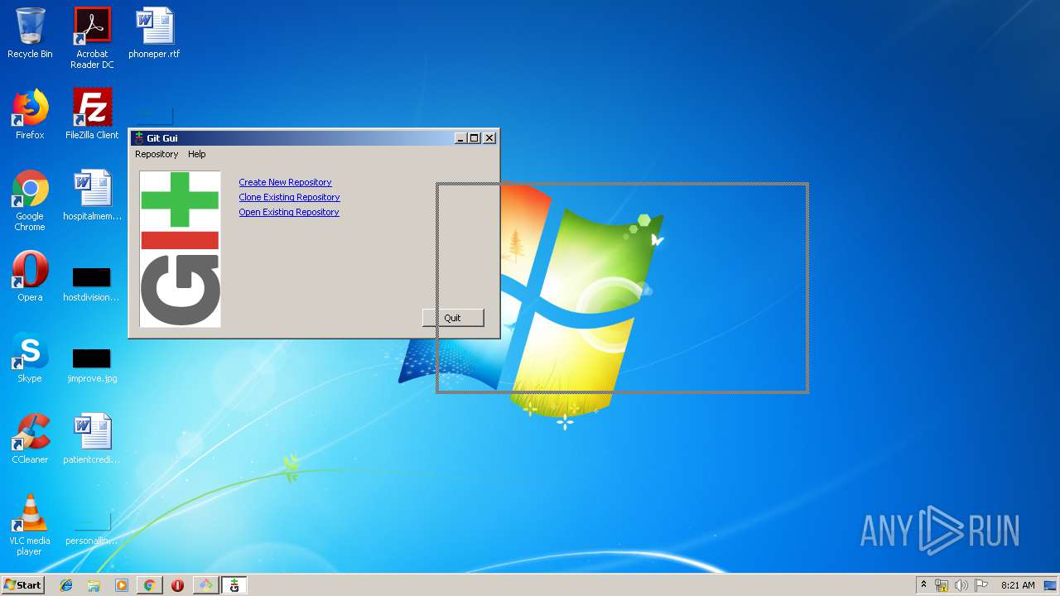Select the personallin file on desktop
This screenshot has width=1060, height=596.
click(92, 528)
